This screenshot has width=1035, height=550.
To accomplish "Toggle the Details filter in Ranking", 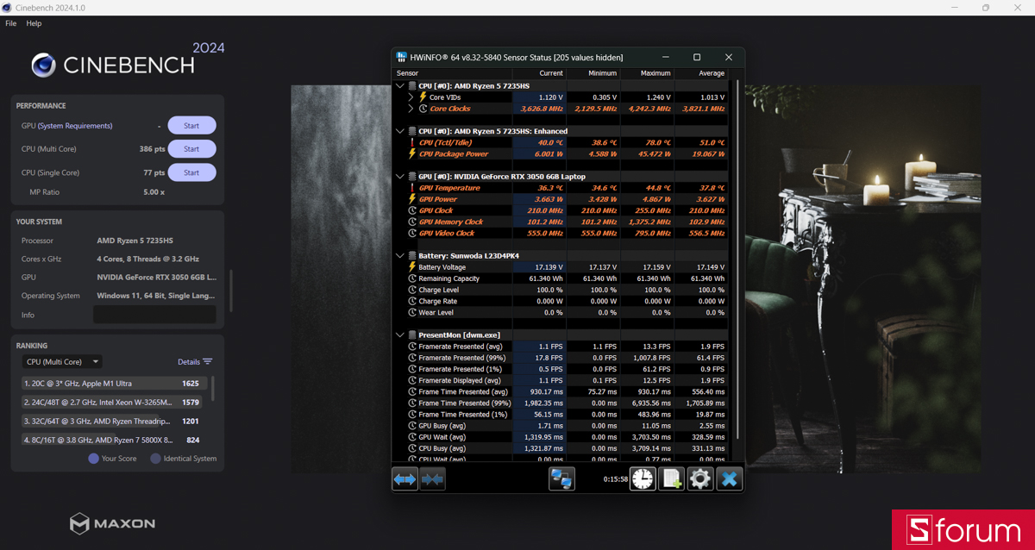I will coord(195,362).
